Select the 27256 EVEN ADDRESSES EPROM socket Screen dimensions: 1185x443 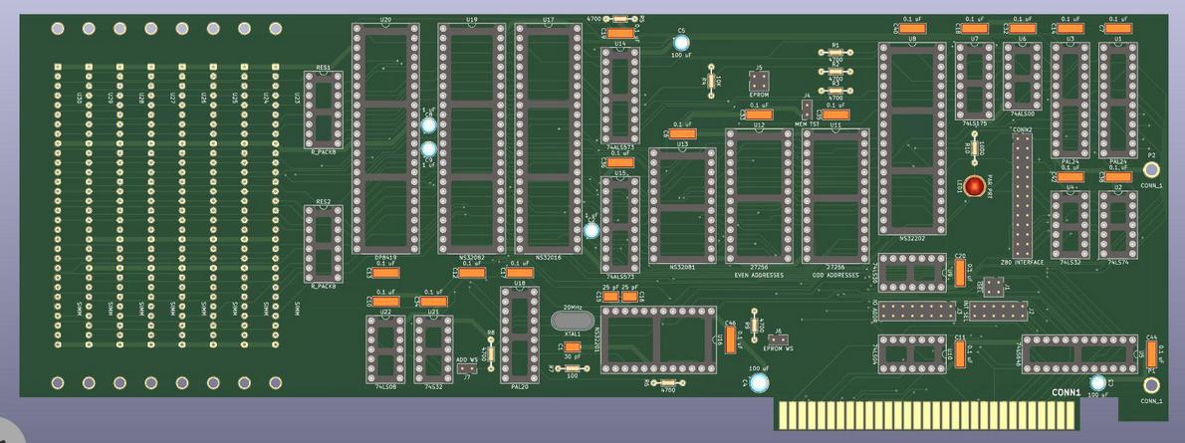(x=759, y=196)
